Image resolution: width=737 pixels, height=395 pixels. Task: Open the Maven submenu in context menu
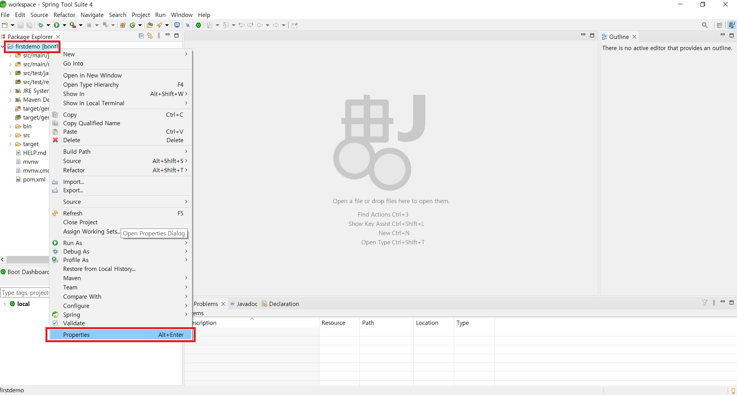(121, 278)
